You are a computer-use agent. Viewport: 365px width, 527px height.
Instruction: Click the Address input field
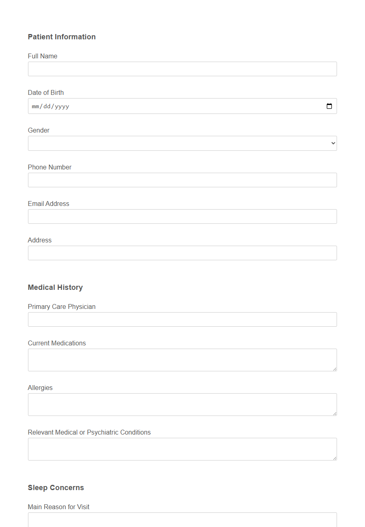pos(182,253)
